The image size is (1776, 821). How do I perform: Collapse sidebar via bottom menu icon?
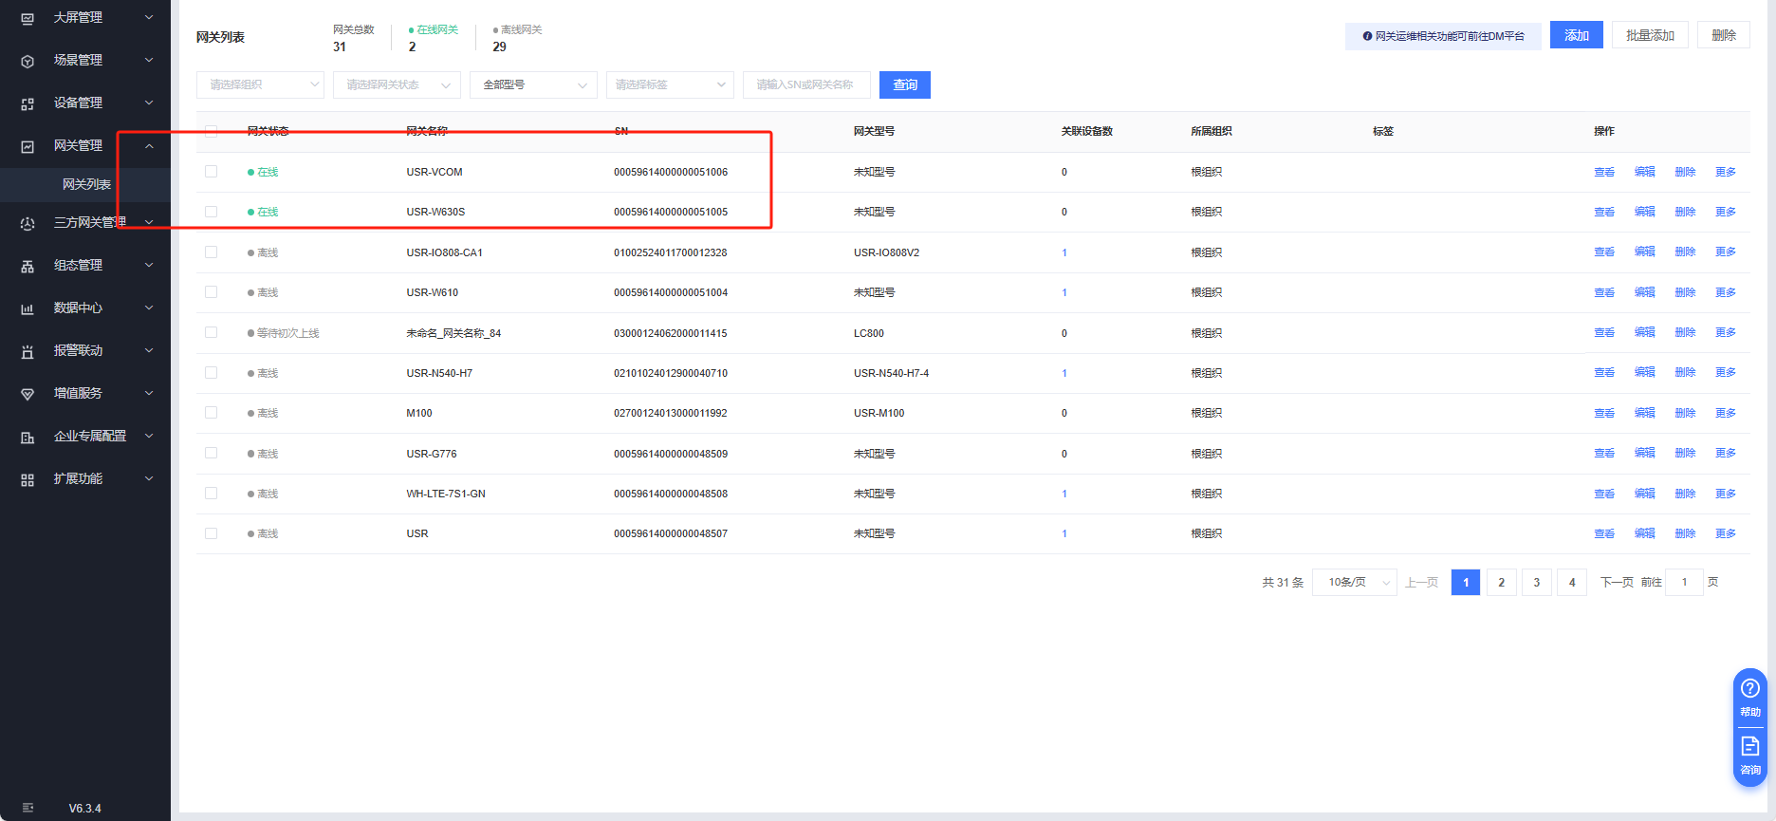coord(28,808)
